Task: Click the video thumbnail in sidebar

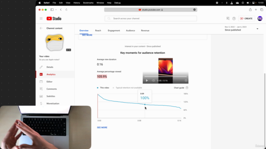Action: click(54, 43)
